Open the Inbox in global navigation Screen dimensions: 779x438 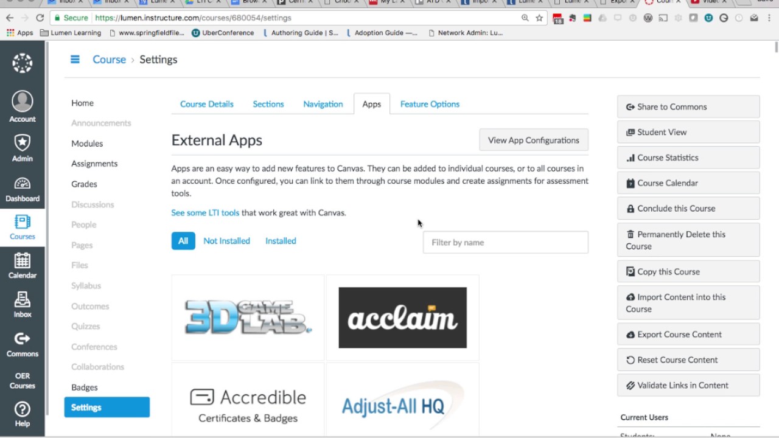coord(23,304)
